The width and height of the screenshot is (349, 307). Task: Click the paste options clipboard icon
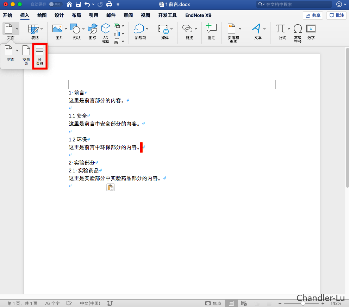(x=110, y=188)
